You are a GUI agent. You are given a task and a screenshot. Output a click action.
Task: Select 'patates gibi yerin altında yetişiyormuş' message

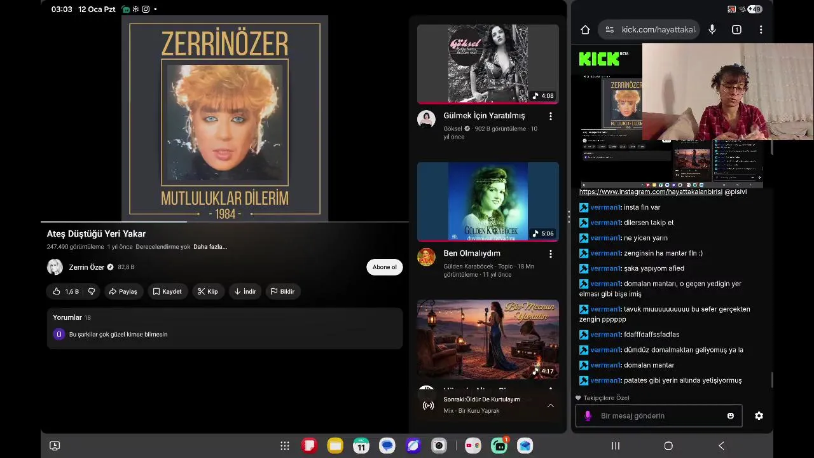point(682,380)
